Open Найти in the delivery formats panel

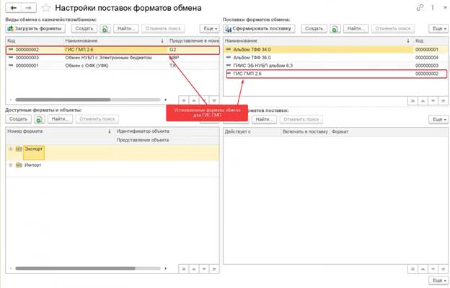(265, 119)
